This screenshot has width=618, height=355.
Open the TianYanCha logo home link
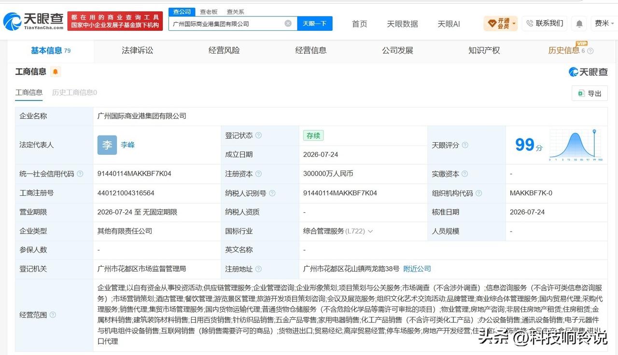[33, 22]
